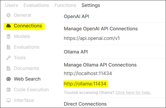This screenshot has height=108, width=166.
Task: Click the Interface monitor icon
Action: pos(8,100)
